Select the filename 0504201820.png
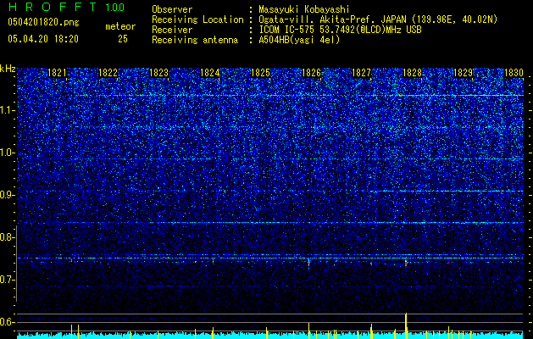The image size is (533, 339). click(x=43, y=22)
